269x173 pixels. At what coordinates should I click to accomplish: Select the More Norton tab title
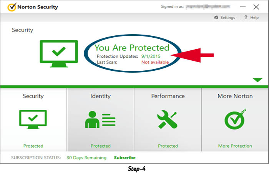[235, 96]
